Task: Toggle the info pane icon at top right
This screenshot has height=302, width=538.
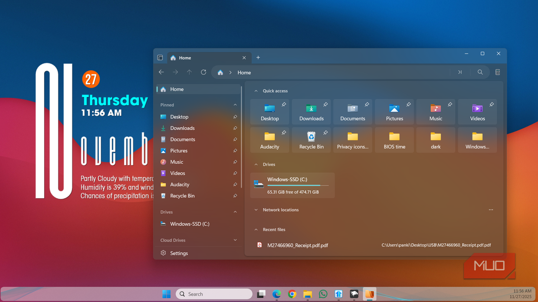Action: pyautogui.click(x=497, y=72)
